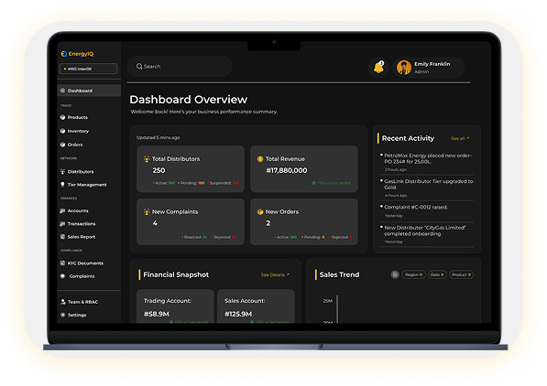
Task: Click the Sales Report icon
Action: (63, 237)
